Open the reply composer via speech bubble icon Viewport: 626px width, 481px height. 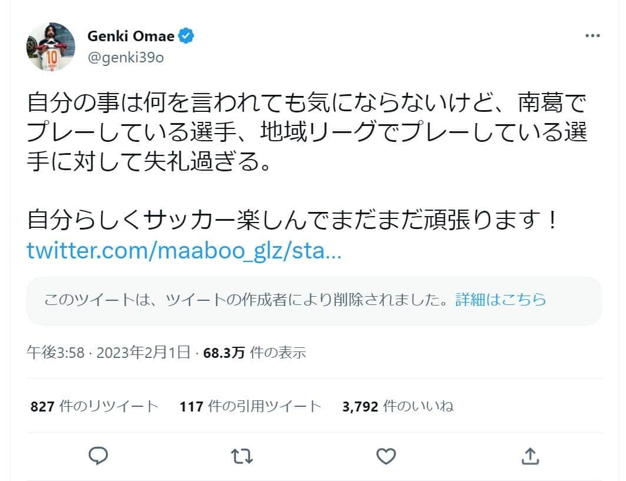click(99, 456)
